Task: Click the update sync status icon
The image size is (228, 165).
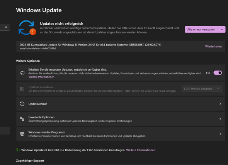Action: click(x=27, y=28)
